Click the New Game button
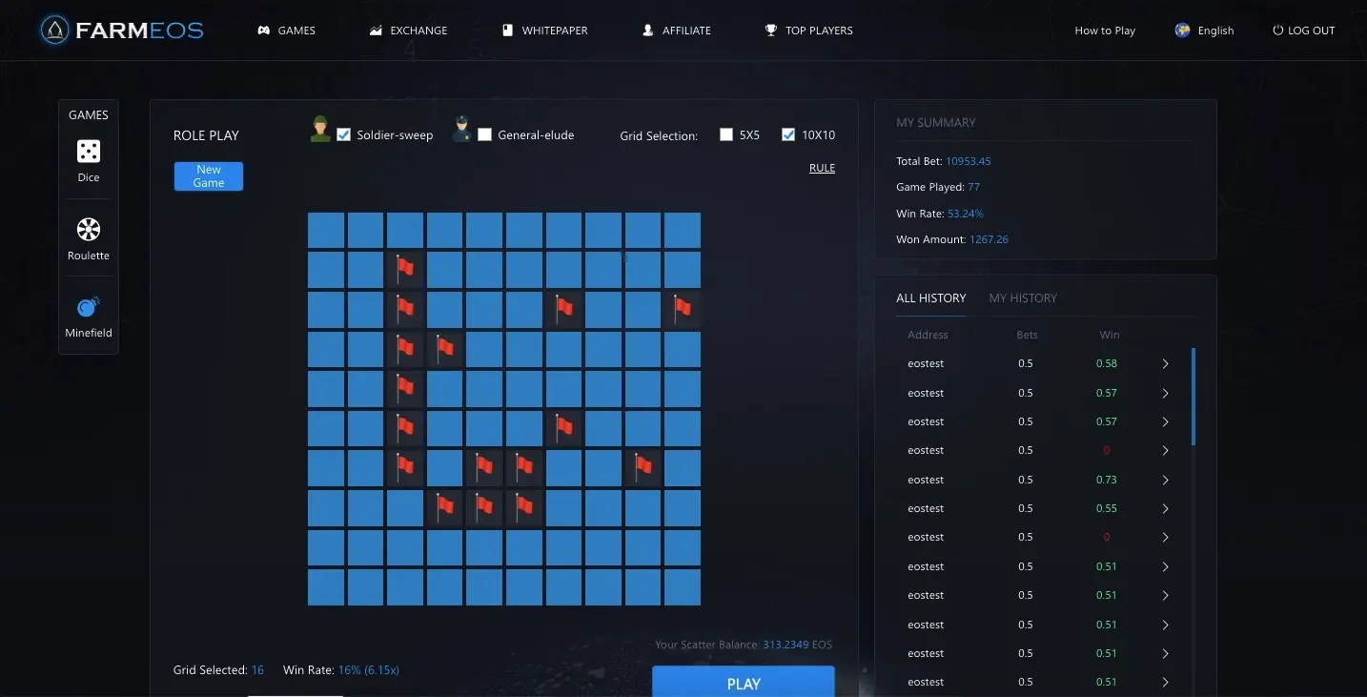 click(x=209, y=176)
